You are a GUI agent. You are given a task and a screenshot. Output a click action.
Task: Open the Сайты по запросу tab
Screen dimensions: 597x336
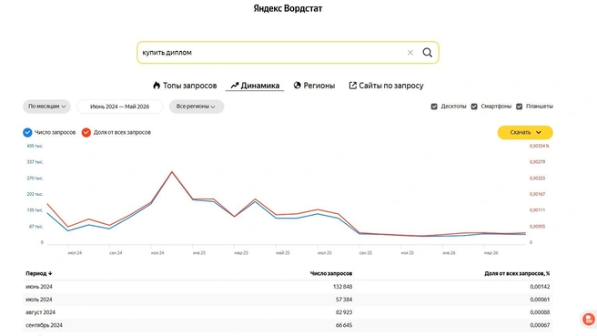pos(386,86)
